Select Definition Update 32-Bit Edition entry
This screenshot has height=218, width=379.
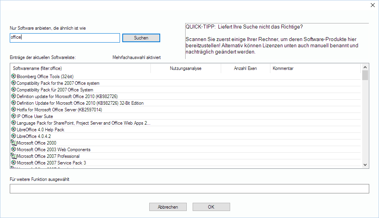pos(80,103)
